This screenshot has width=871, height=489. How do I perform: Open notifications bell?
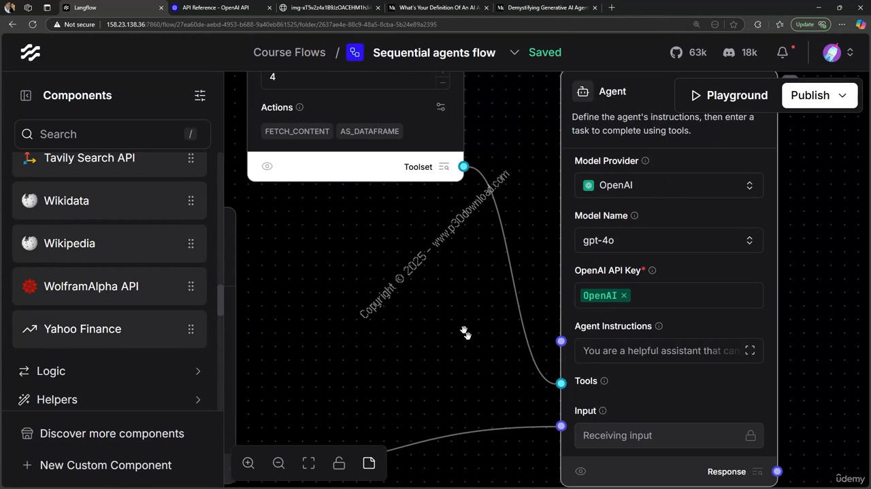(783, 52)
